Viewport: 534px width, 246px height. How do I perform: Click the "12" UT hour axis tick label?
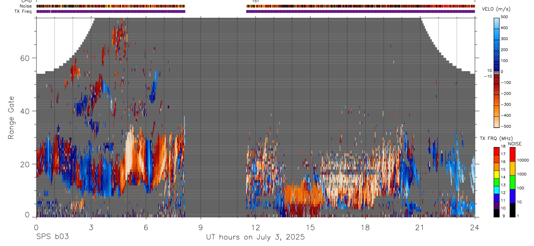[x=256, y=226]
